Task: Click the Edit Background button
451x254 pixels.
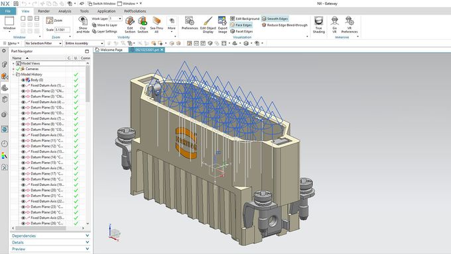Action: click(245, 19)
